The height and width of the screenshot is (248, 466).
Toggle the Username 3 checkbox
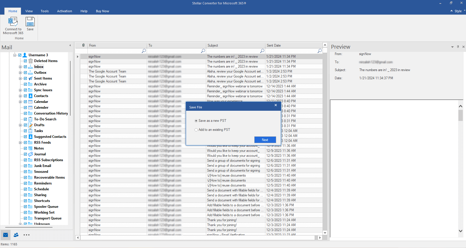click(20, 55)
